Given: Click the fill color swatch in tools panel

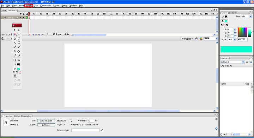Looking at the screenshot, I should point(18,69).
